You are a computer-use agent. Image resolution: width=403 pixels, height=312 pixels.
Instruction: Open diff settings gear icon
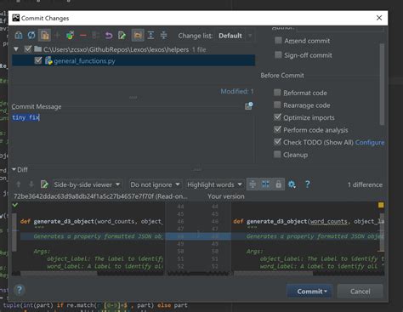click(292, 184)
